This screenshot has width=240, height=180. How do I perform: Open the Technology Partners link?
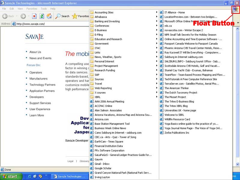[x=42, y=85]
